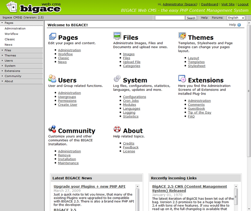Open the Dashboard link in header
This screenshot has height=211, width=251.
(x=209, y=5)
